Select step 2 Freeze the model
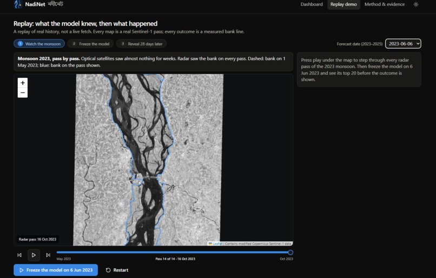436x278 pixels. (x=91, y=44)
